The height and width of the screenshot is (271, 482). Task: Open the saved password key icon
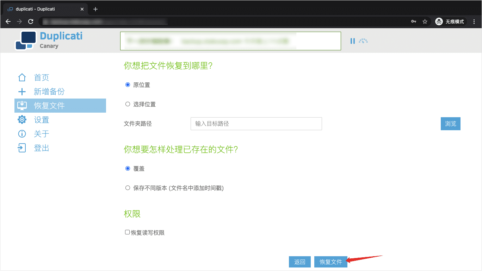(x=414, y=21)
